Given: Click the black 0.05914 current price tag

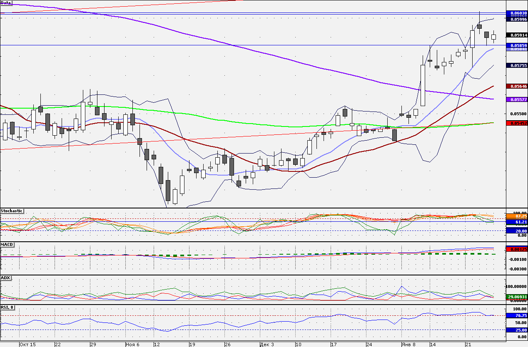Looking at the screenshot, I should pyautogui.click(x=516, y=35).
